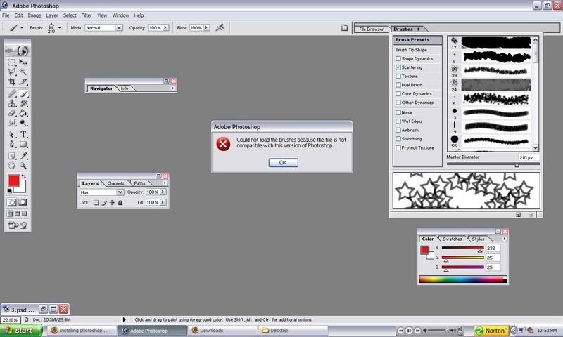Image resolution: width=563 pixels, height=337 pixels.
Task: Click the Windows Start button
Action: pyautogui.click(x=19, y=330)
